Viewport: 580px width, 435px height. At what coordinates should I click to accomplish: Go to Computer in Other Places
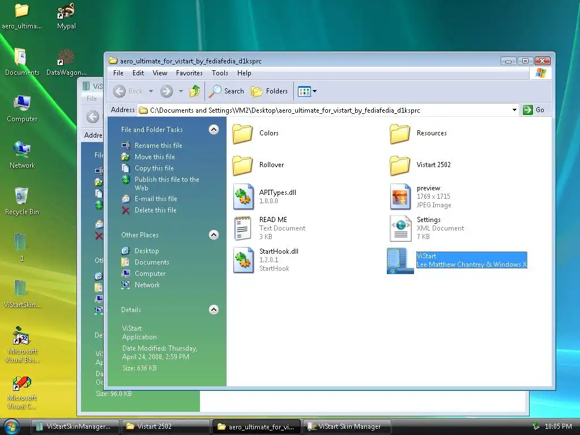click(150, 274)
